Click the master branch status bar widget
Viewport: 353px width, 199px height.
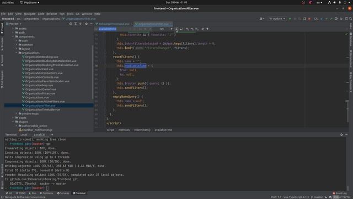(x=317, y=197)
